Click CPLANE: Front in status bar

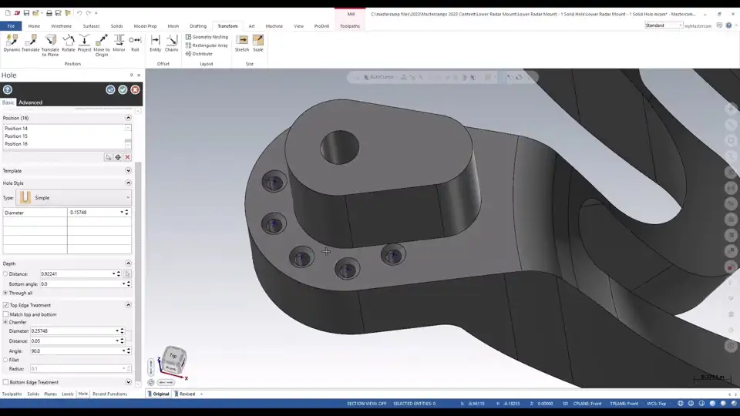pos(587,404)
